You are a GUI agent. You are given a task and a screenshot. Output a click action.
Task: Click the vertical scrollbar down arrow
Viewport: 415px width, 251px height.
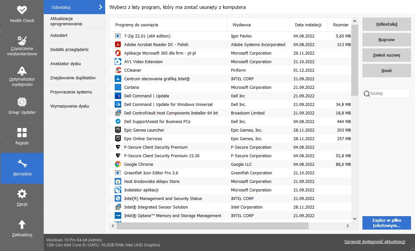(x=355, y=218)
